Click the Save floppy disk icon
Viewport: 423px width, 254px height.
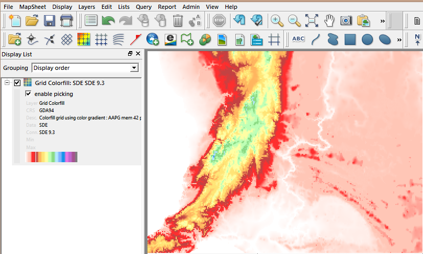tap(50, 21)
